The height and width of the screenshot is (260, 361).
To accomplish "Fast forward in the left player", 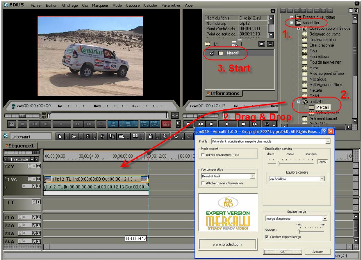I will coord(89,124).
